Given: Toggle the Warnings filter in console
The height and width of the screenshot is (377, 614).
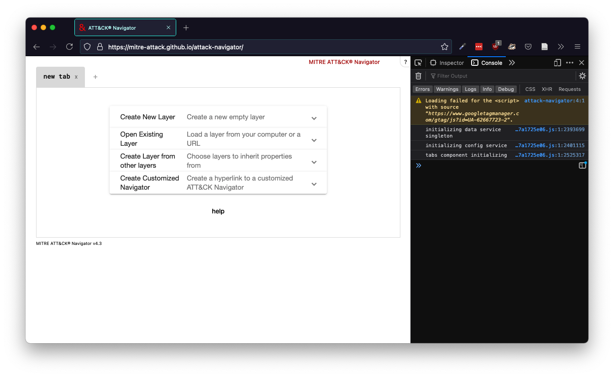Looking at the screenshot, I should pos(447,89).
